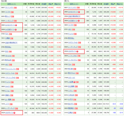Click red badge beside 東洋合成 in My口座

click(x=13, y=60)
